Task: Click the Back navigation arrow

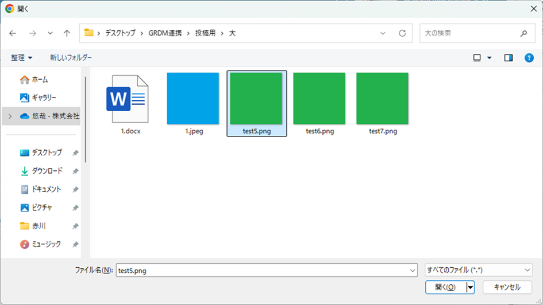Action: pos(13,33)
